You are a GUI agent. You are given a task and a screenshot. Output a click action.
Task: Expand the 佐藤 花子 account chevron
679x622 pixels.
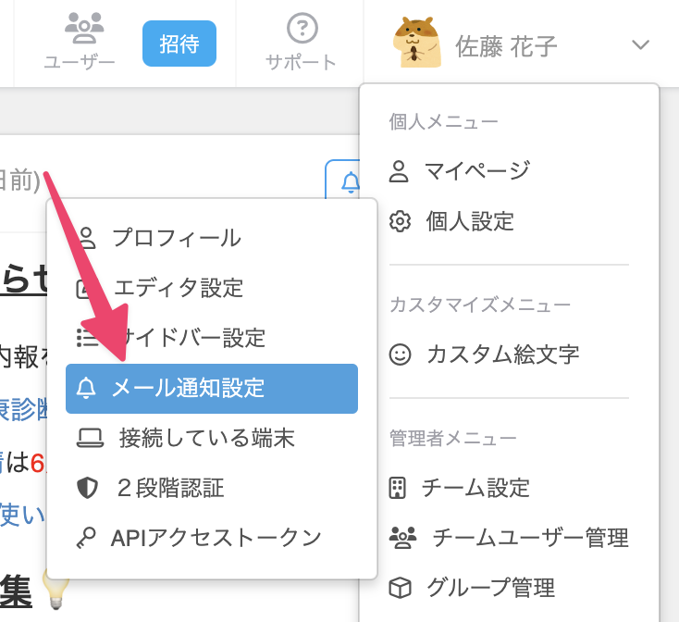pyautogui.click(x=640, y=44)
